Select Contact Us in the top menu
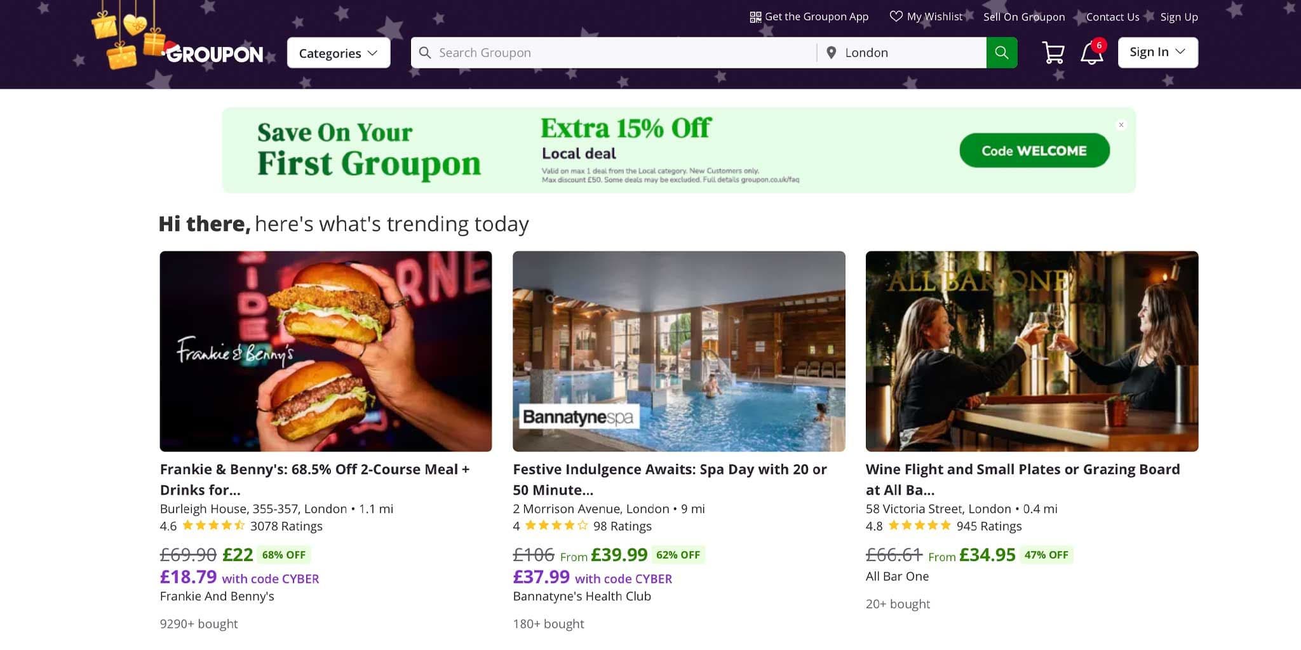This screenshot has height=650, width=1301. tap(1112, 17)
